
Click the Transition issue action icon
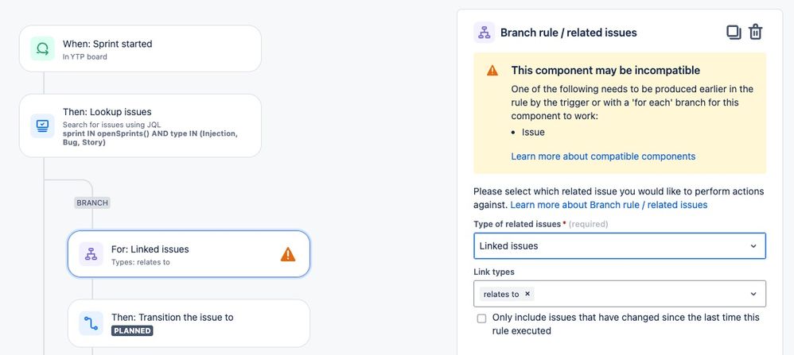pyautogui.click(x=91, y=323)
